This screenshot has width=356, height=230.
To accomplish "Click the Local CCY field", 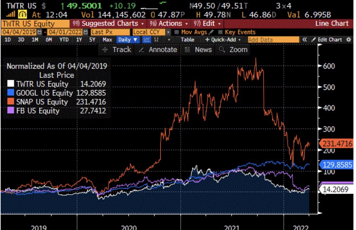I will click(149, 32).
